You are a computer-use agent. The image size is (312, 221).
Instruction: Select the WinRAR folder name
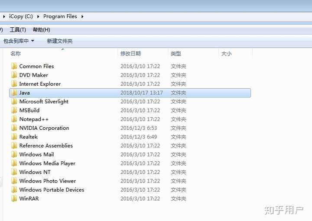point(29,199)
